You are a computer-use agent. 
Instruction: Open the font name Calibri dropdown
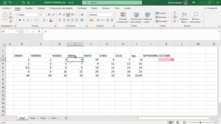(x=38, y=15)
